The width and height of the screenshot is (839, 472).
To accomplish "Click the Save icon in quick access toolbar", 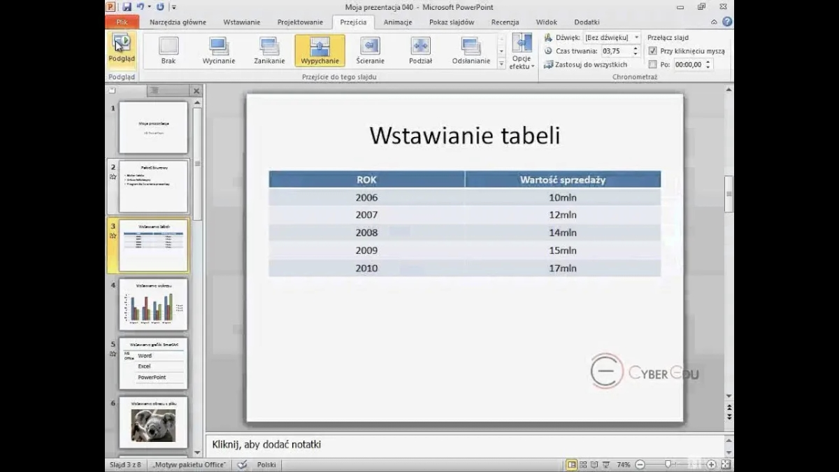I will (127, 7).
